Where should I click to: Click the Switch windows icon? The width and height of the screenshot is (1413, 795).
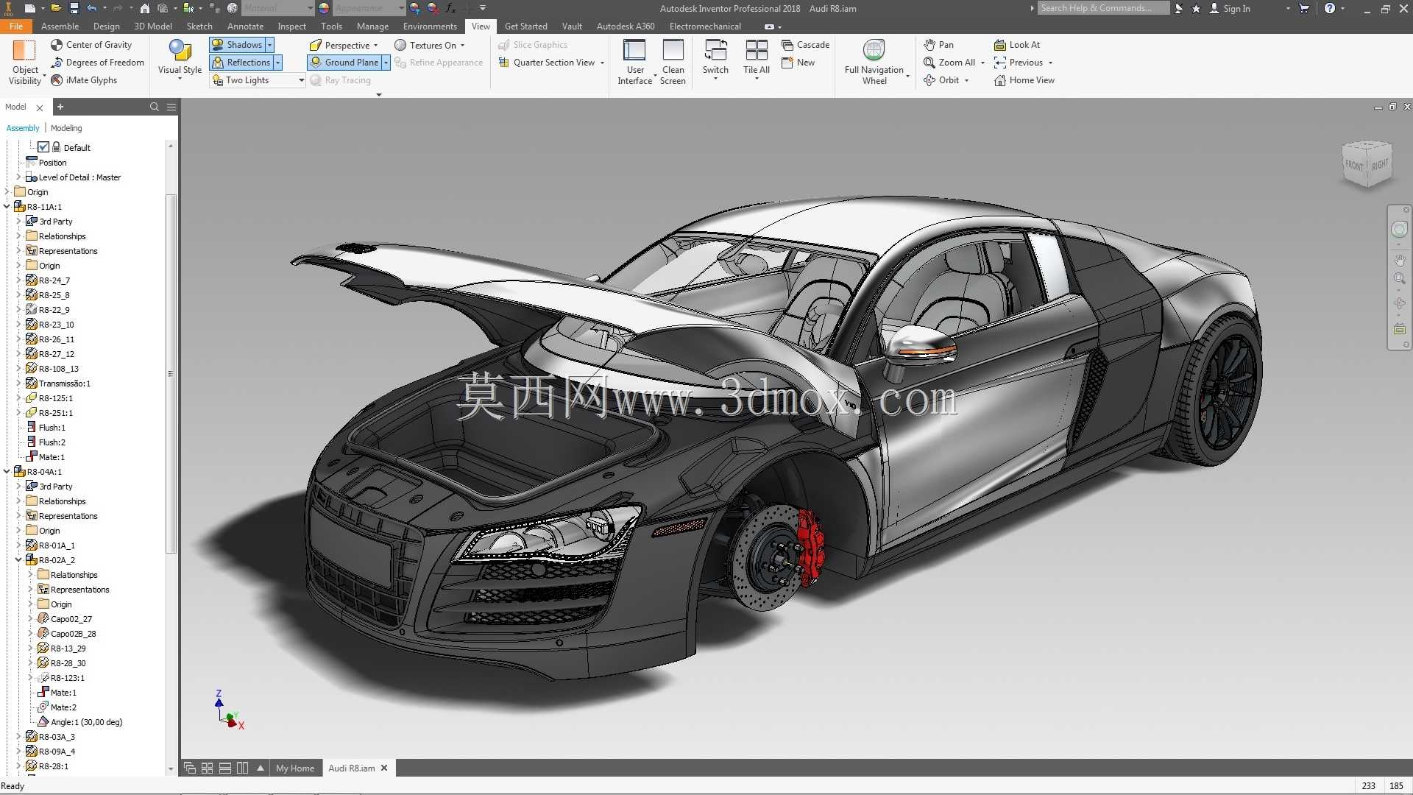coord(715,50)
